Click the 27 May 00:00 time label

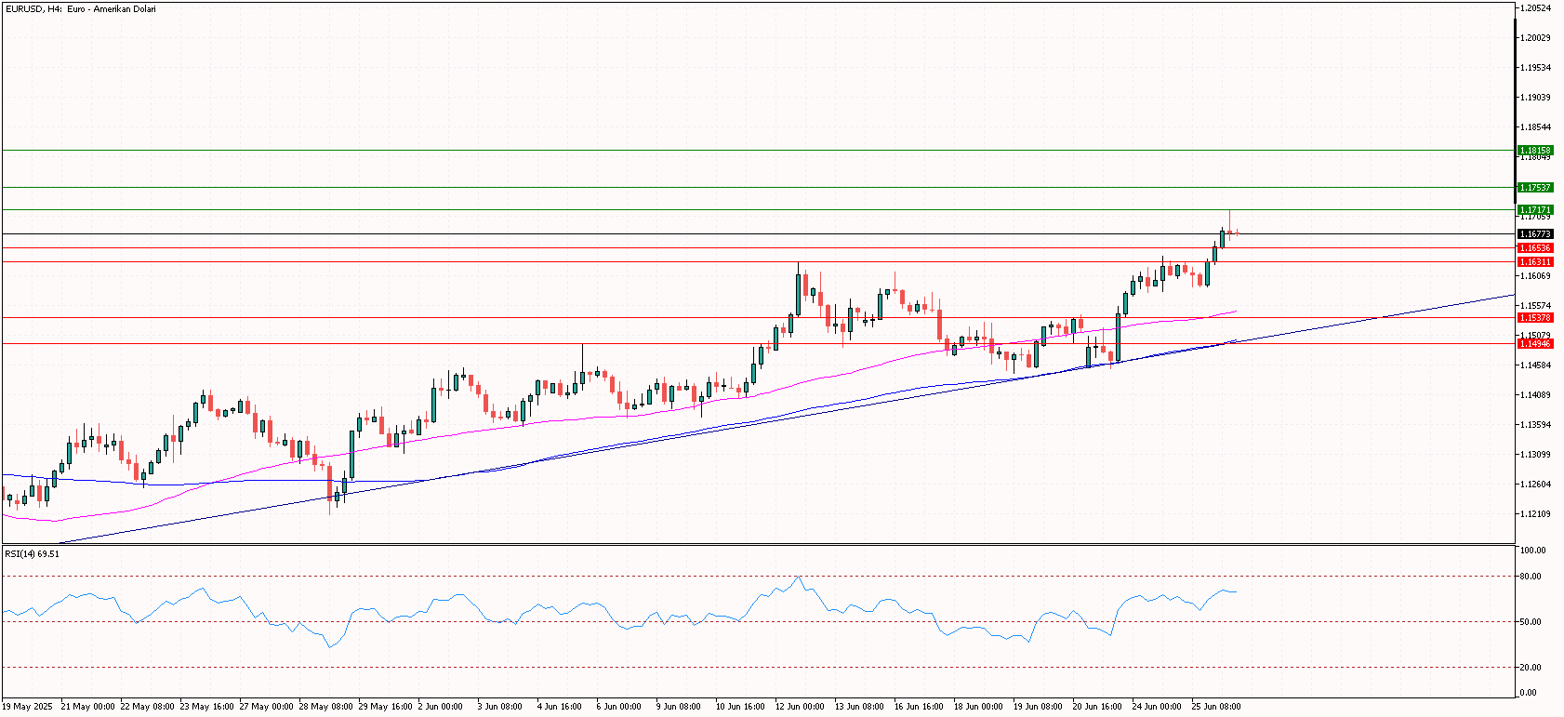[266, 707]
